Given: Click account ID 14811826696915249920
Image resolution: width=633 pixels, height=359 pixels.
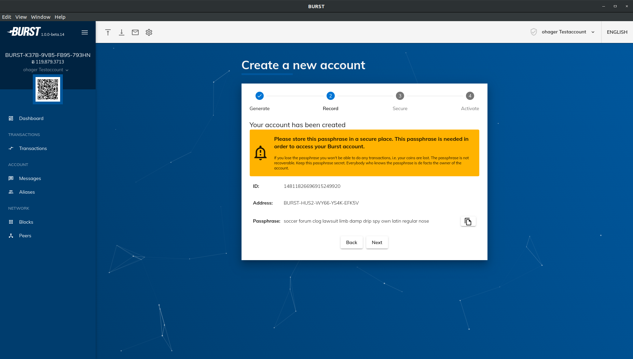Looking at the screenshot, I should point(312,186).
